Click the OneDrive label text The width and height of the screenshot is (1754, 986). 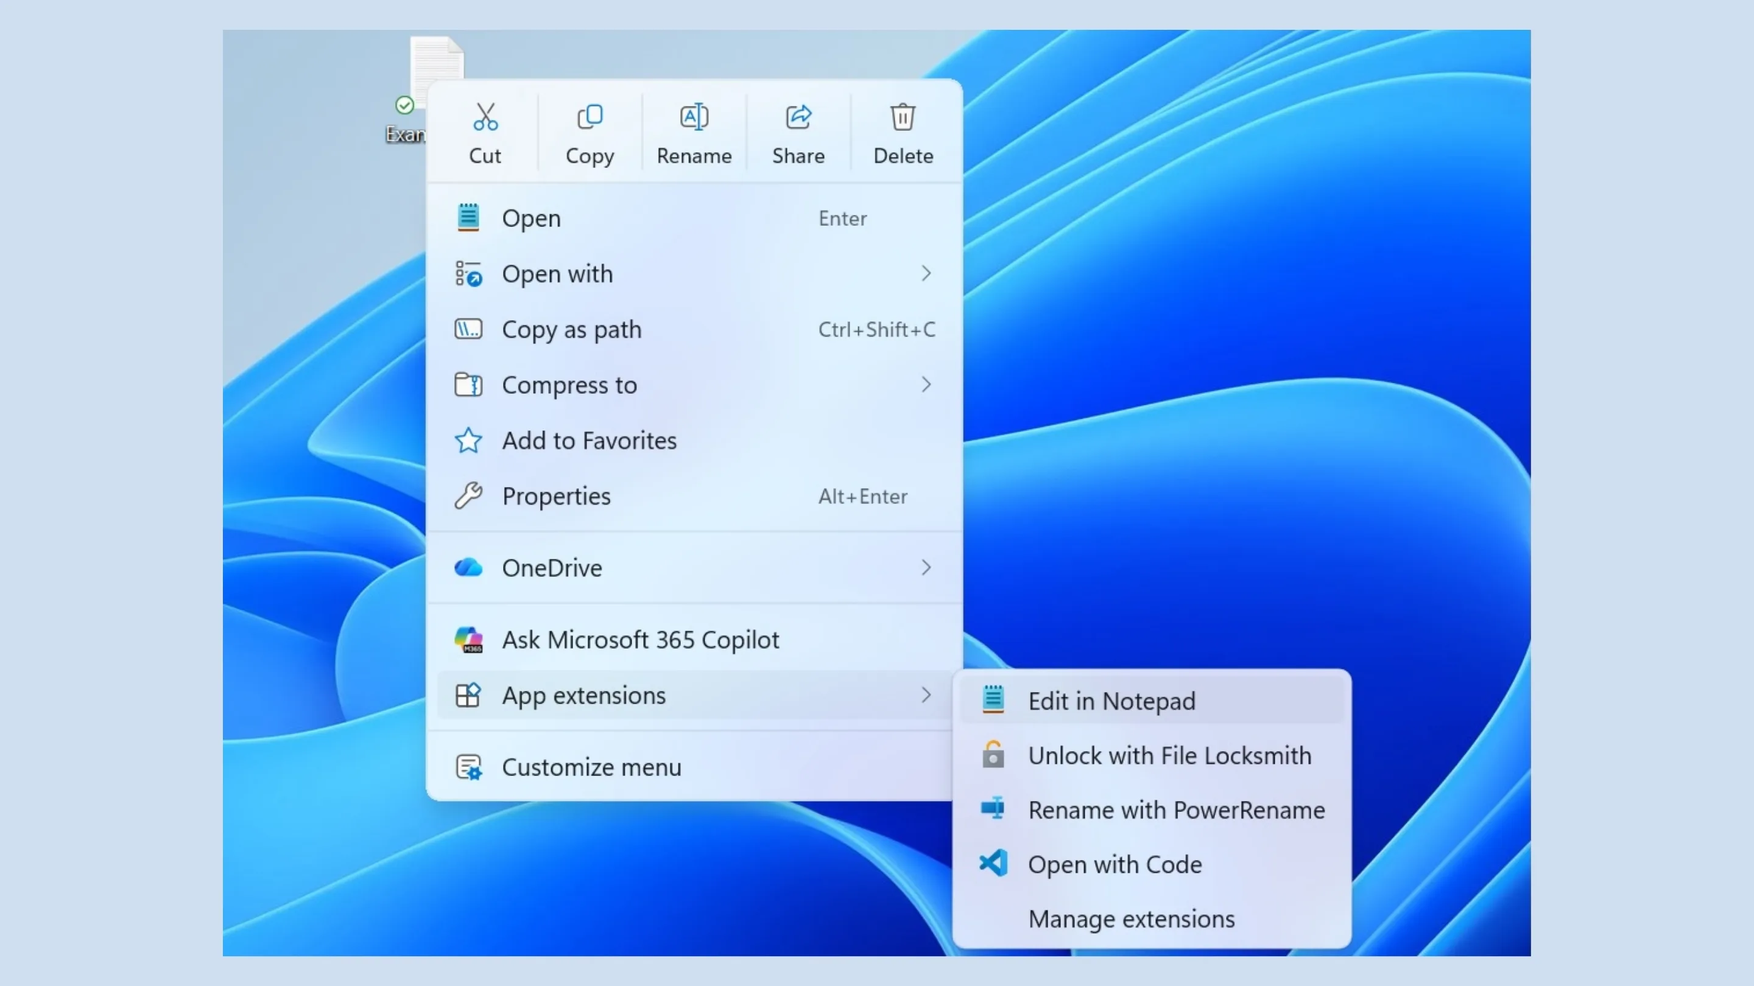[552, 567]
